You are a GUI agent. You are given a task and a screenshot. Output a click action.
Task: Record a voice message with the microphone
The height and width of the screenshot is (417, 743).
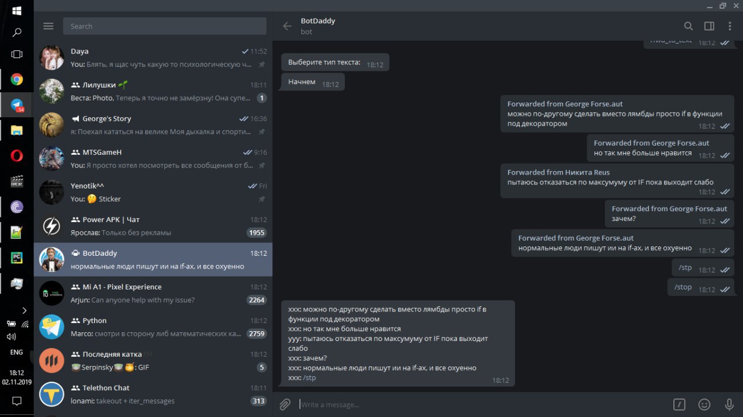pos(729,404)
